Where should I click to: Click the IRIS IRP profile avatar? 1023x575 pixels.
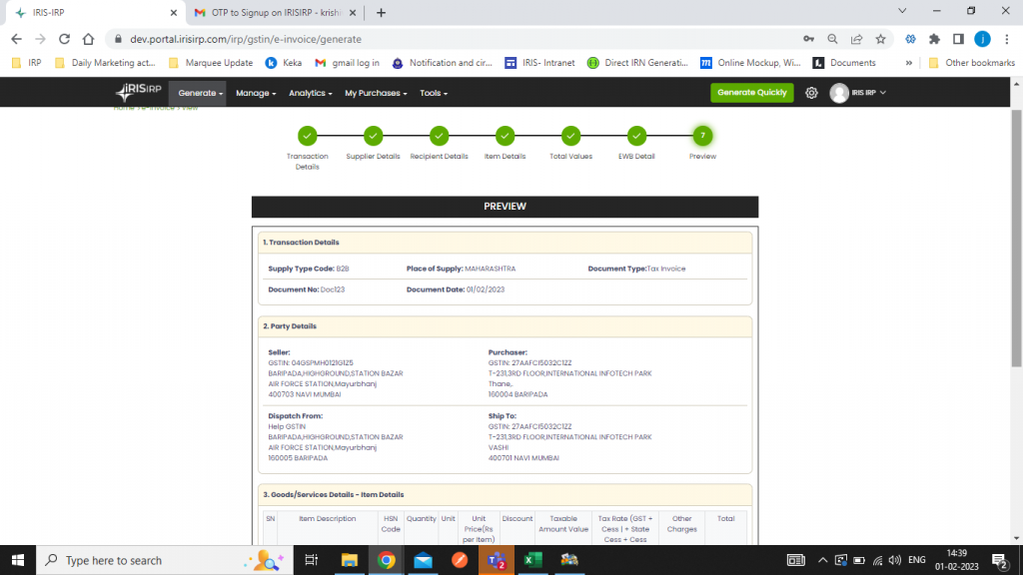tap(839, 92)
